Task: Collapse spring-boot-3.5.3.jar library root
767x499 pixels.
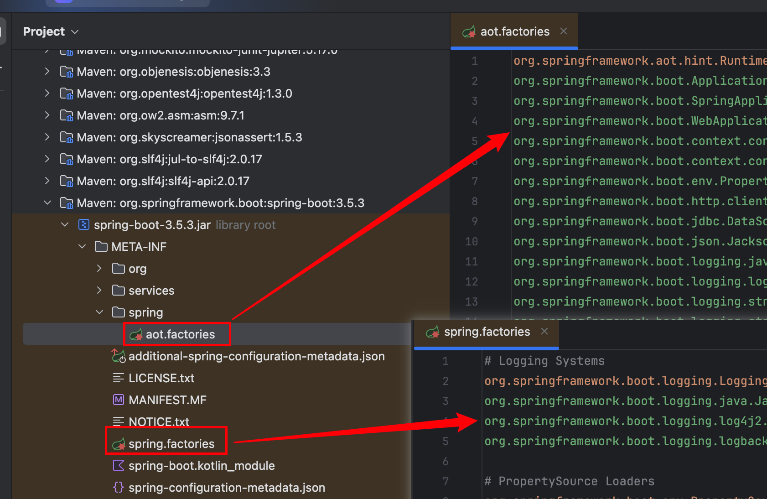Action: pos(65,225)
